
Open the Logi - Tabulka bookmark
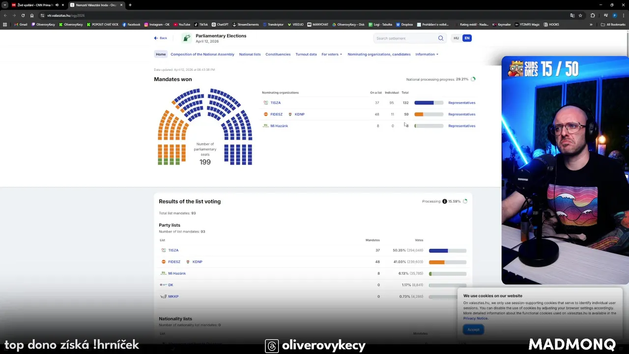[x=380, y=25]
